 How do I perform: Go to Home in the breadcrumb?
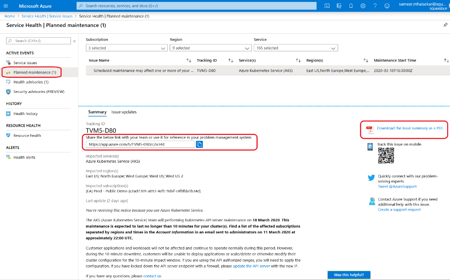(x=9, y=16)
